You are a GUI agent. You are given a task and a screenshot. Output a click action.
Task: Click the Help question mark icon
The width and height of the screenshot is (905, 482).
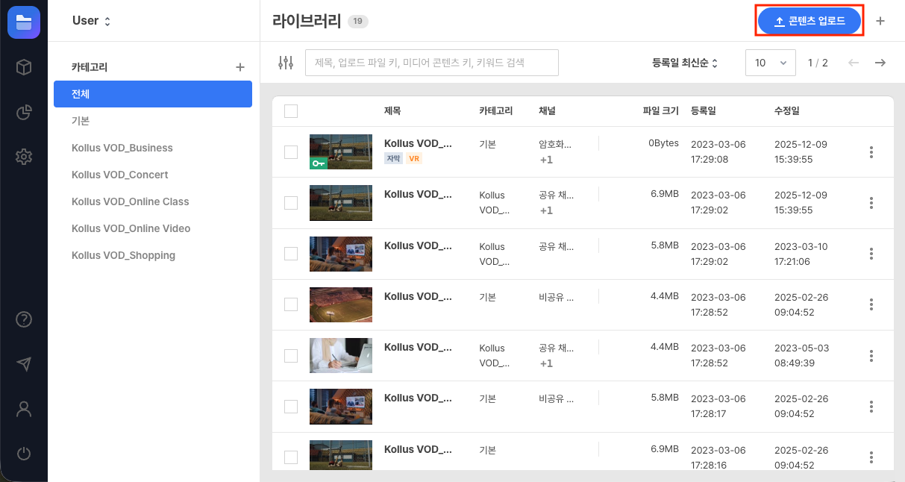pos(23,319)
